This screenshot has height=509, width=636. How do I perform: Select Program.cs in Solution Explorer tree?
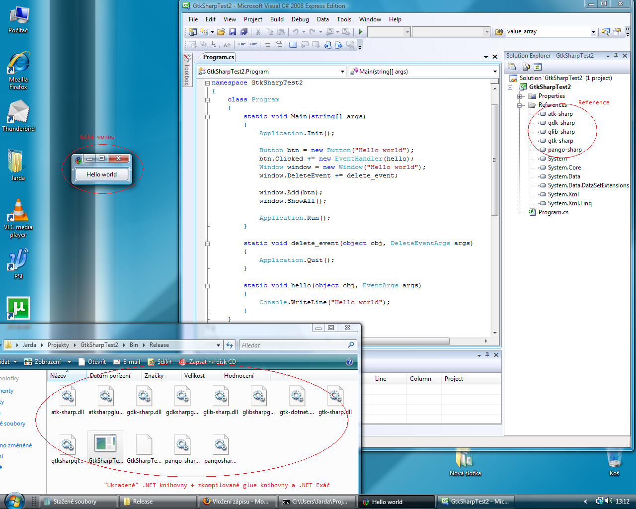(553, 212)
